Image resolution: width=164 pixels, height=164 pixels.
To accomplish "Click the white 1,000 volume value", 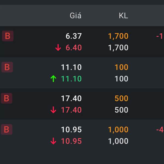I will pyautogui.click(x=118, y=141).
